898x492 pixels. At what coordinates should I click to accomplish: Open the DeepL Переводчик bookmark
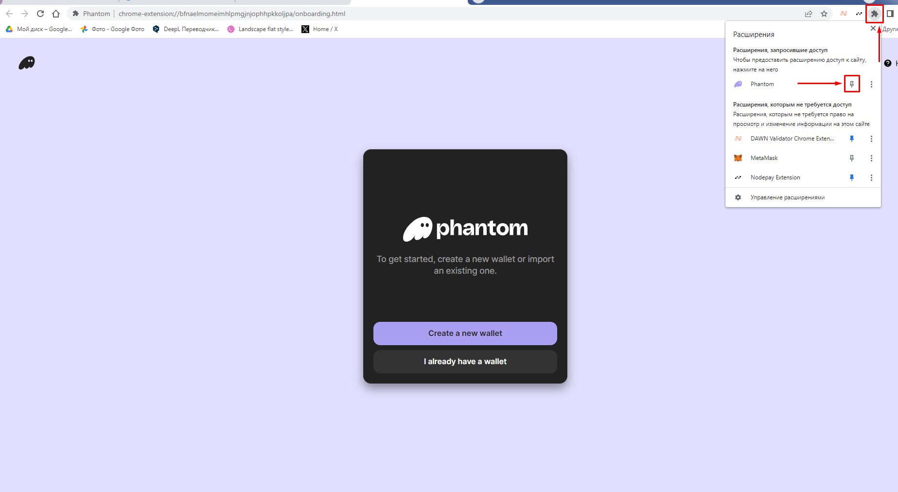[186, 29]
